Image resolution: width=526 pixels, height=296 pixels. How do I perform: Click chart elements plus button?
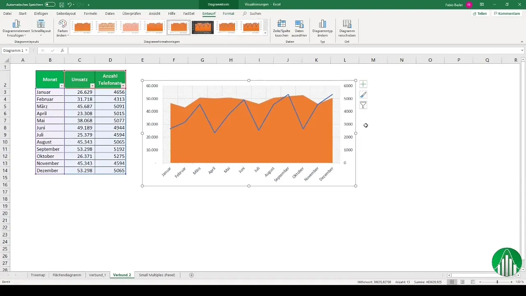coord(363,84)
